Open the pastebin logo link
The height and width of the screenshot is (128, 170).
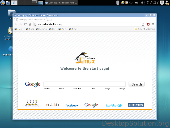click(x=52, y=105)
